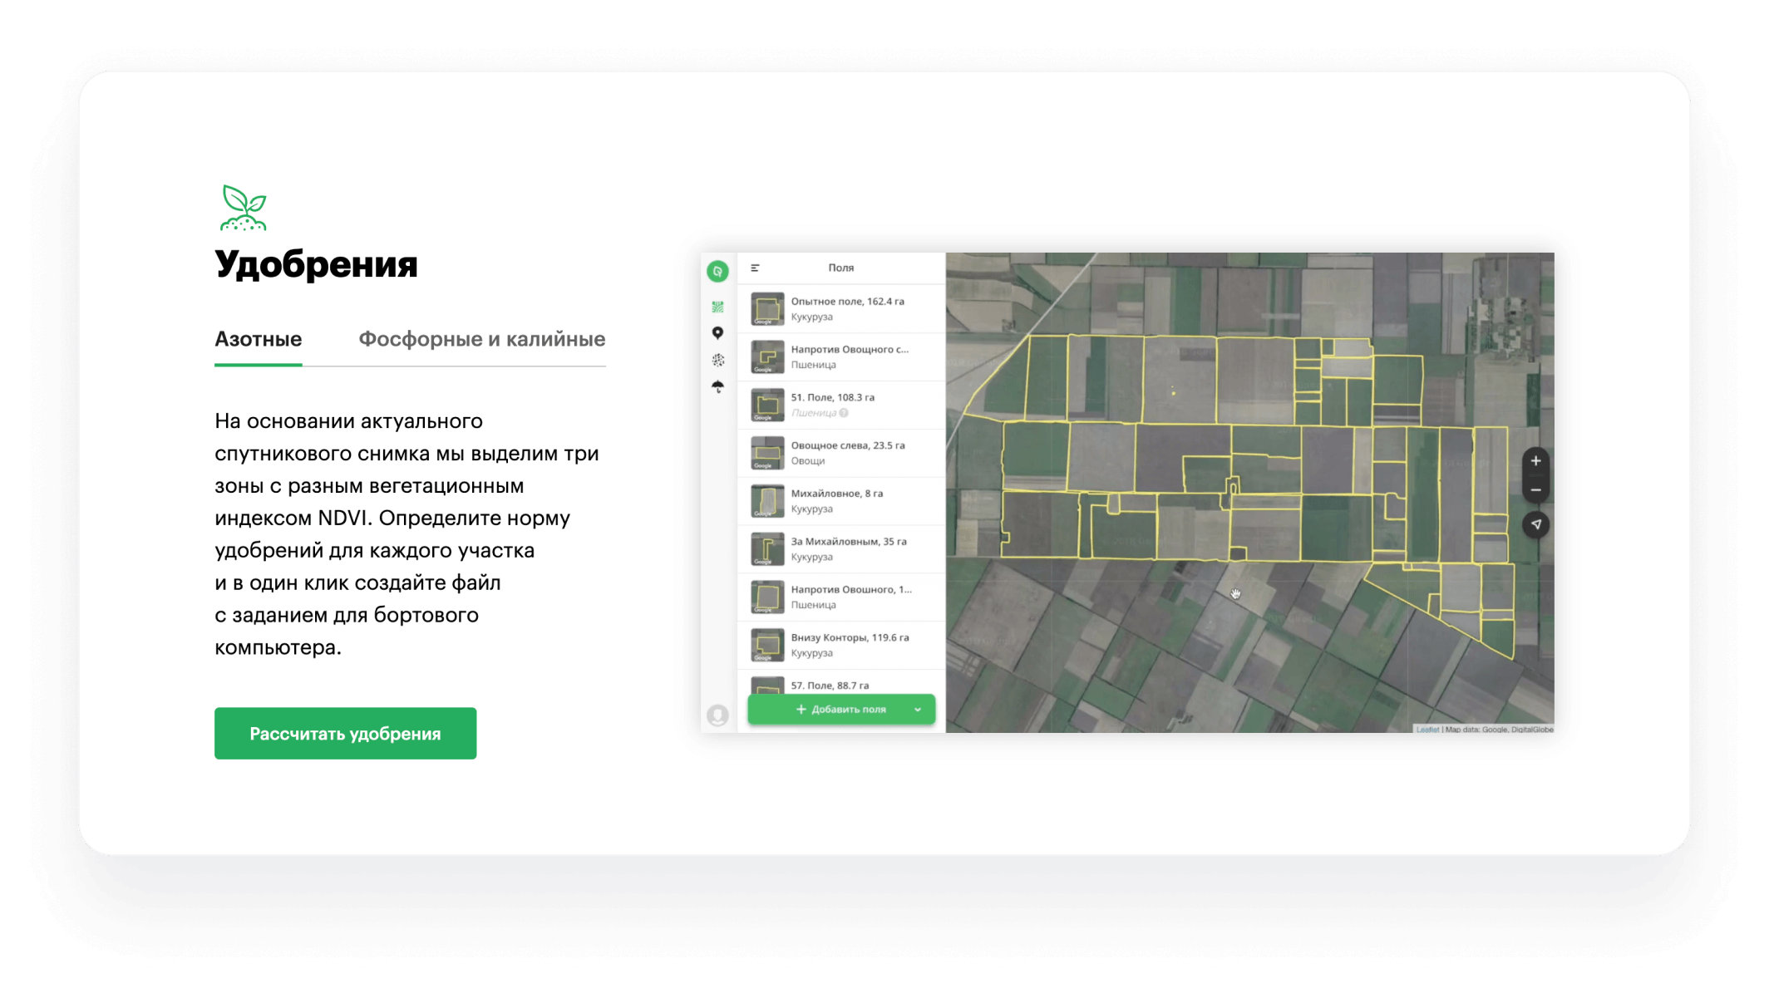Click the green leaf app logo icon
This screenshot has width=1769, height=988.
[717, 270]
